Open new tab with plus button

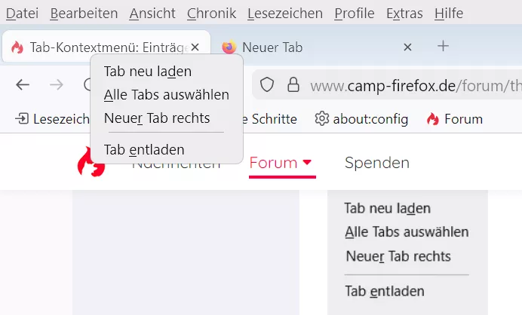[444, 47]
